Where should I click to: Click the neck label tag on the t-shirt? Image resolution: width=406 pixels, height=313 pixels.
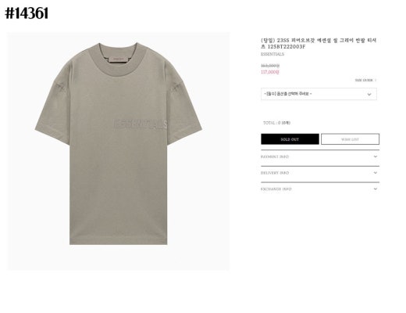pyautogui.click(x=119, y=59)
